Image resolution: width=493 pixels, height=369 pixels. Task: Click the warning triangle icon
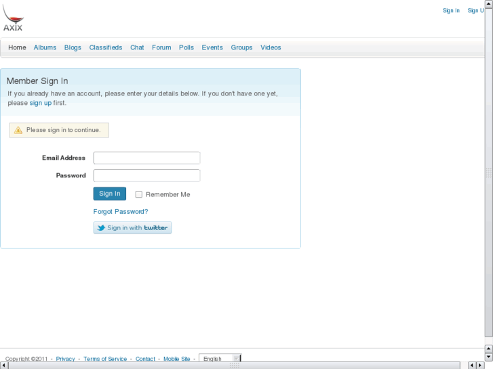pos(18,130)
